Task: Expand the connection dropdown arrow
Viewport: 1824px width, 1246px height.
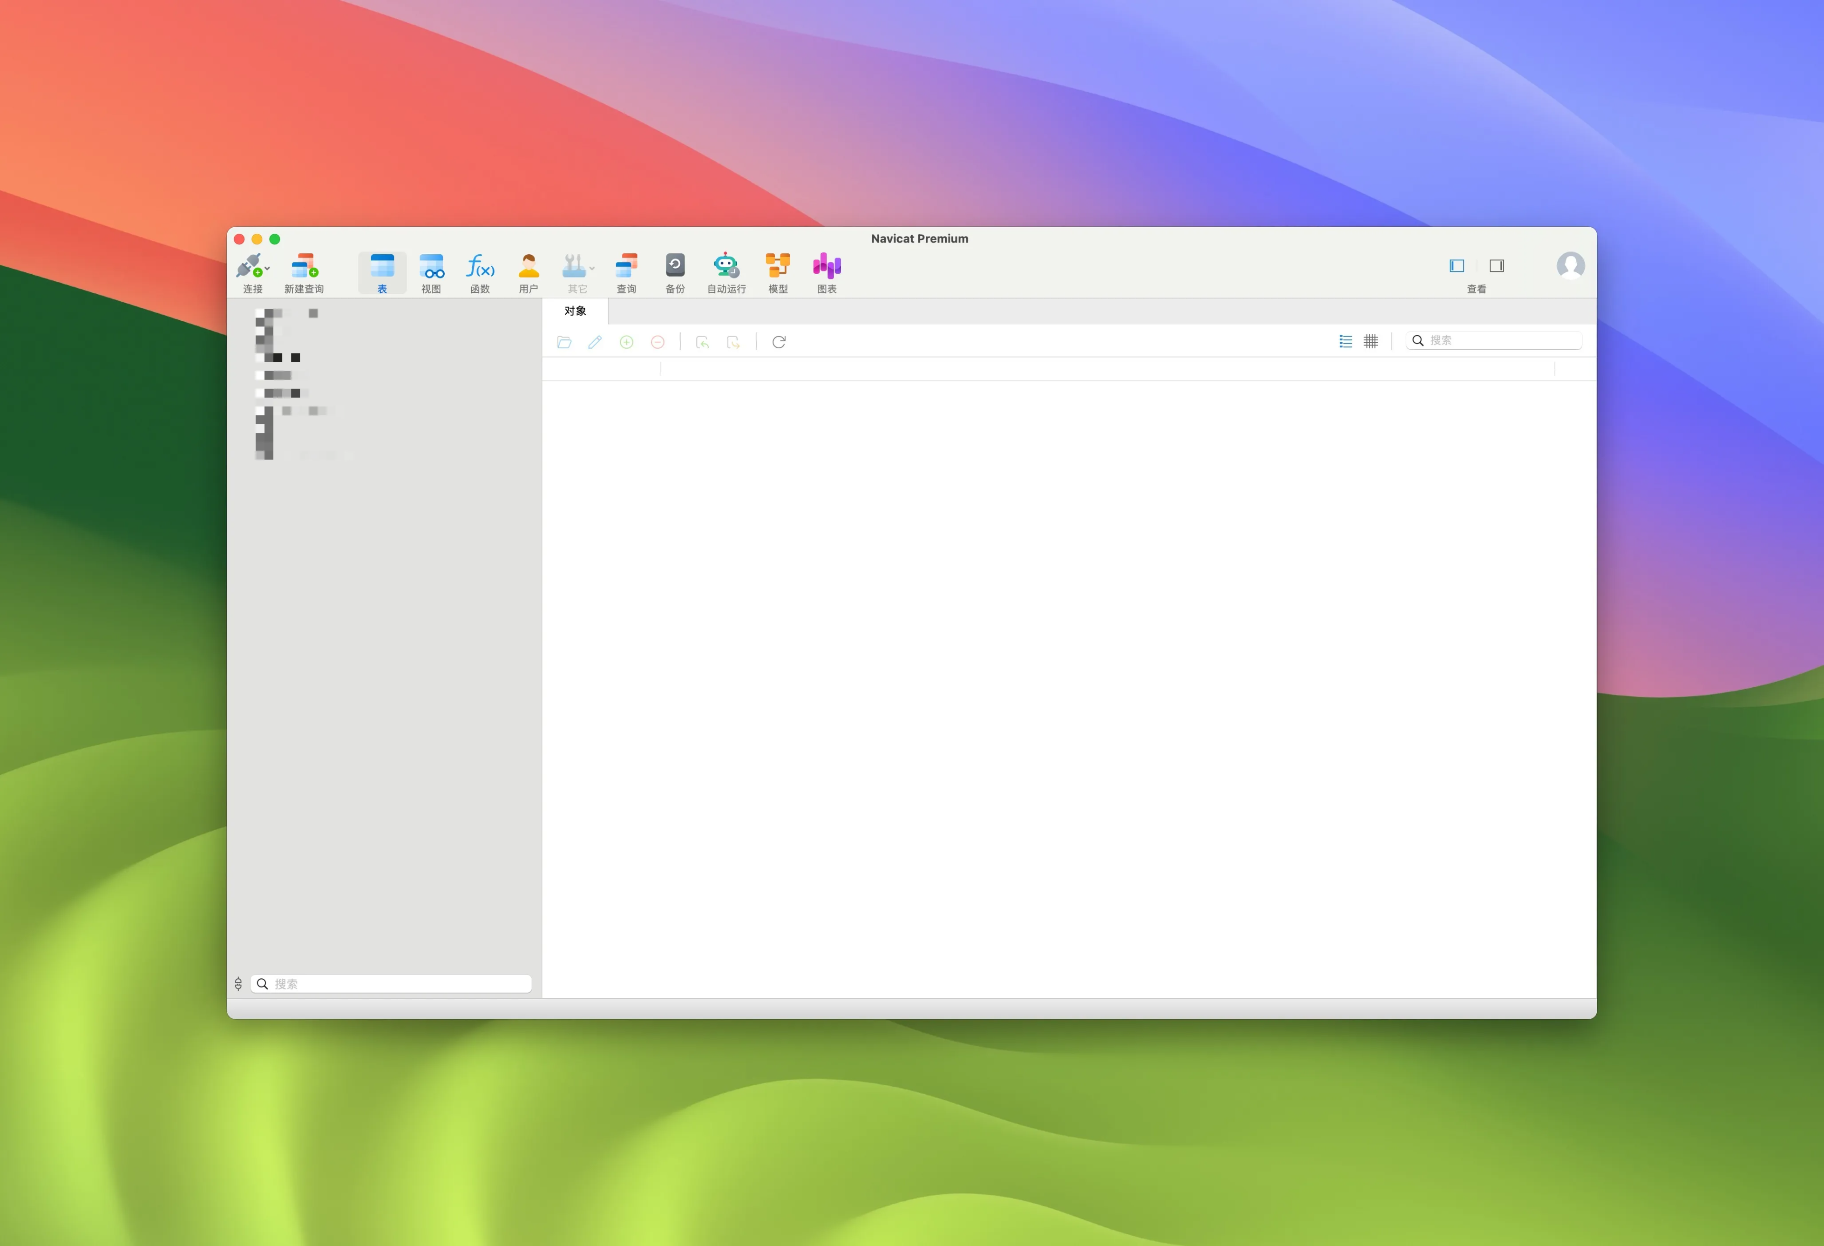Action: tap(268, 268)
